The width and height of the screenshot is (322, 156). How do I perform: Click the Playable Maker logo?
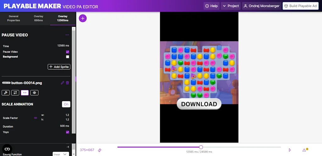[x=32, y=6]
